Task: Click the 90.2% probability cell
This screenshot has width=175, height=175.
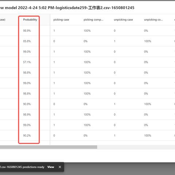Action: [27, 136]
